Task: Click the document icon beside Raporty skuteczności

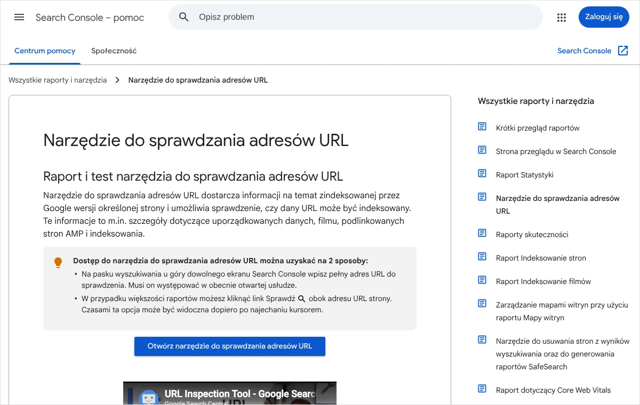Action: click(482, 233)
